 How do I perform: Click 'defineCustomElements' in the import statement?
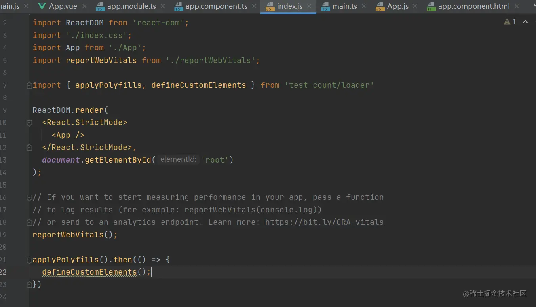coord(199,85)
